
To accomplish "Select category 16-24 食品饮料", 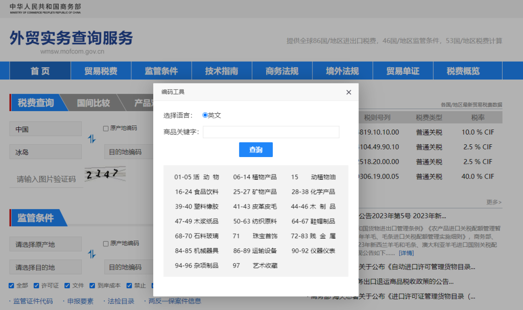I will [197, 192].
